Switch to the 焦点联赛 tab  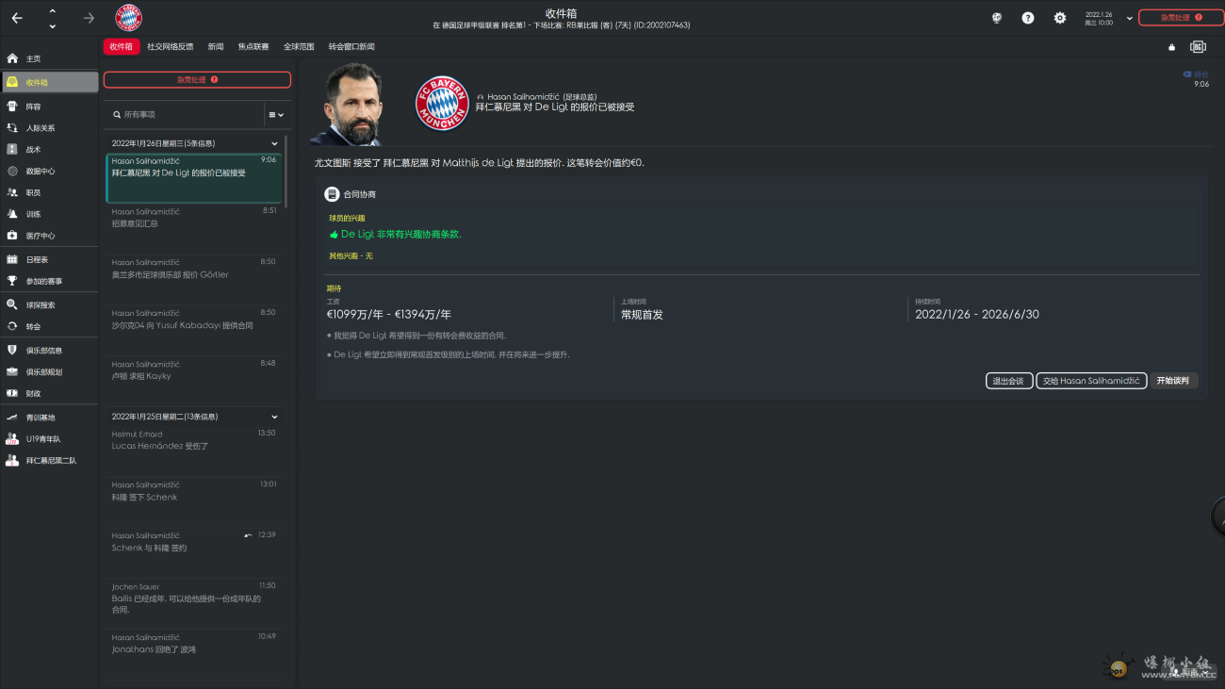pyautogui.click(x=253, y=47)
